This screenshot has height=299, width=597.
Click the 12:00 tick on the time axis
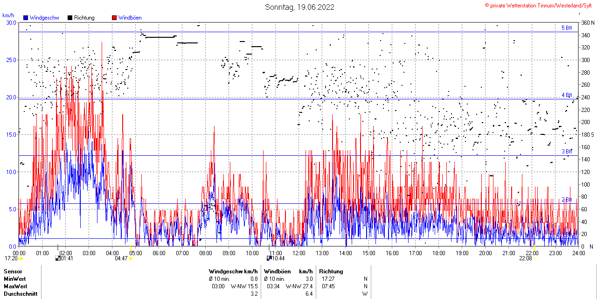[x=299, y=253]
